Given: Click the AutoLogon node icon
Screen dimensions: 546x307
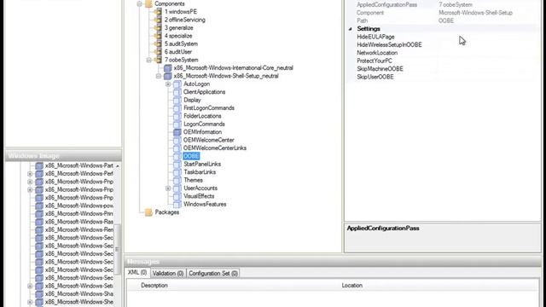Looking at the screenshot, I should point(177,84).
